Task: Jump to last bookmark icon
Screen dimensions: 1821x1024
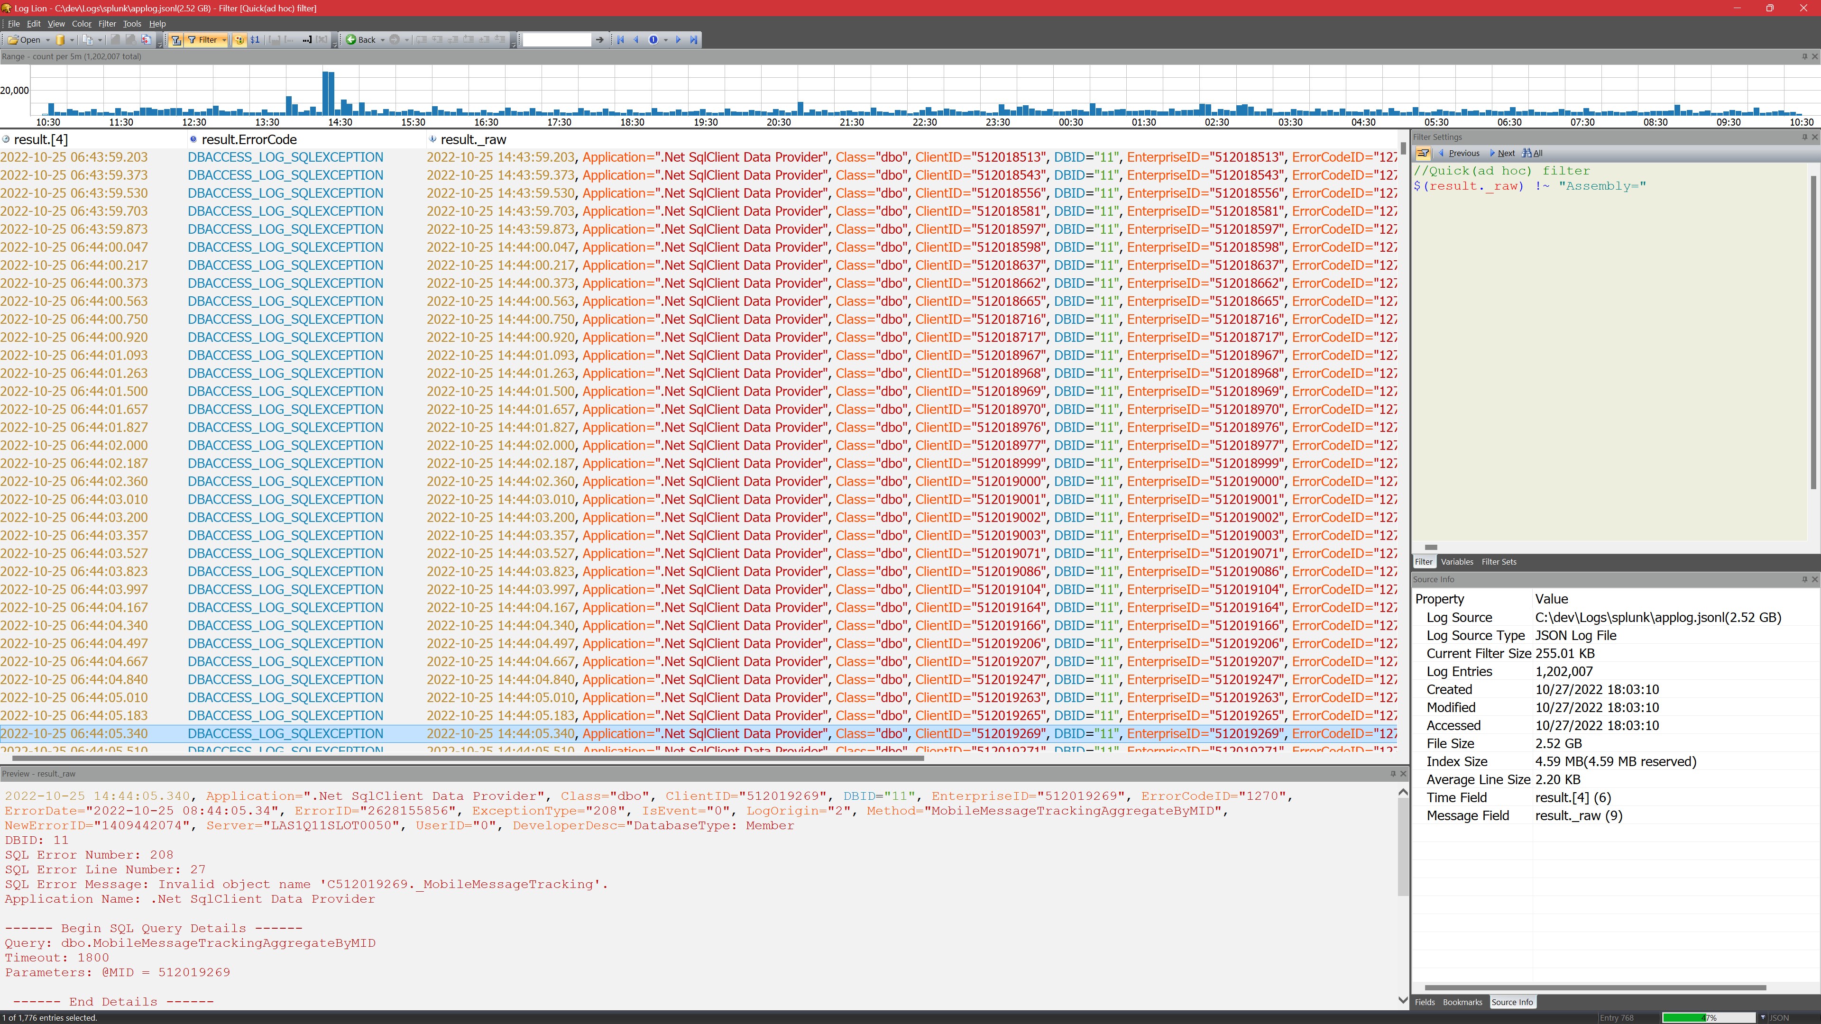Action: tap(694, 39)
